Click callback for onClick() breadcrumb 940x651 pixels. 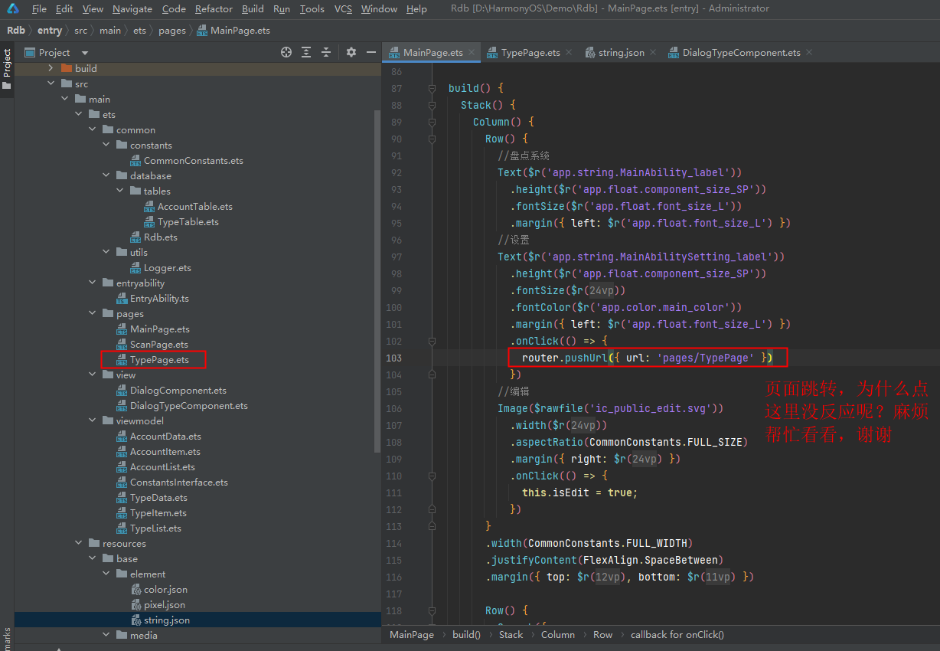pos(677,634)
